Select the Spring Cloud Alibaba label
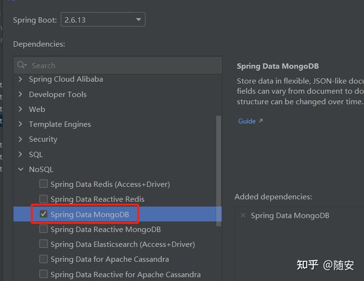 66,79
